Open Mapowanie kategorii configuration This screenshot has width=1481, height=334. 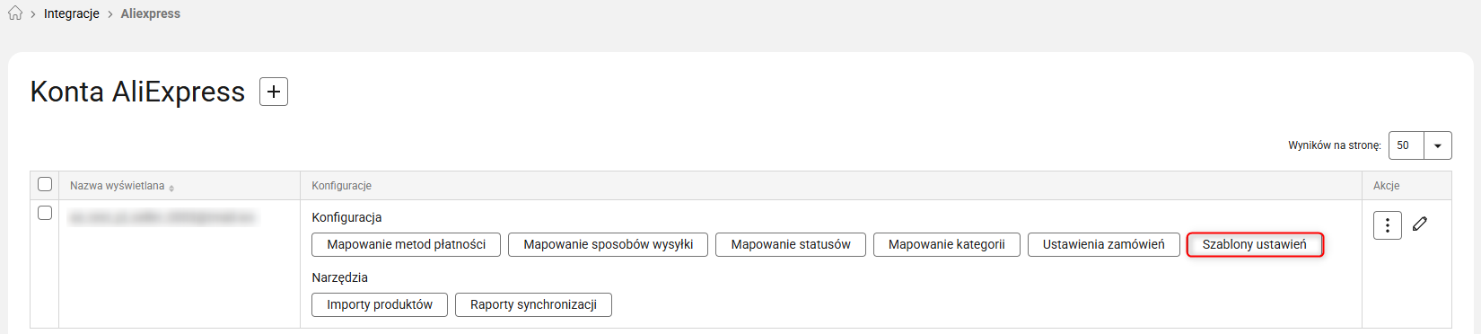(947, 244)
